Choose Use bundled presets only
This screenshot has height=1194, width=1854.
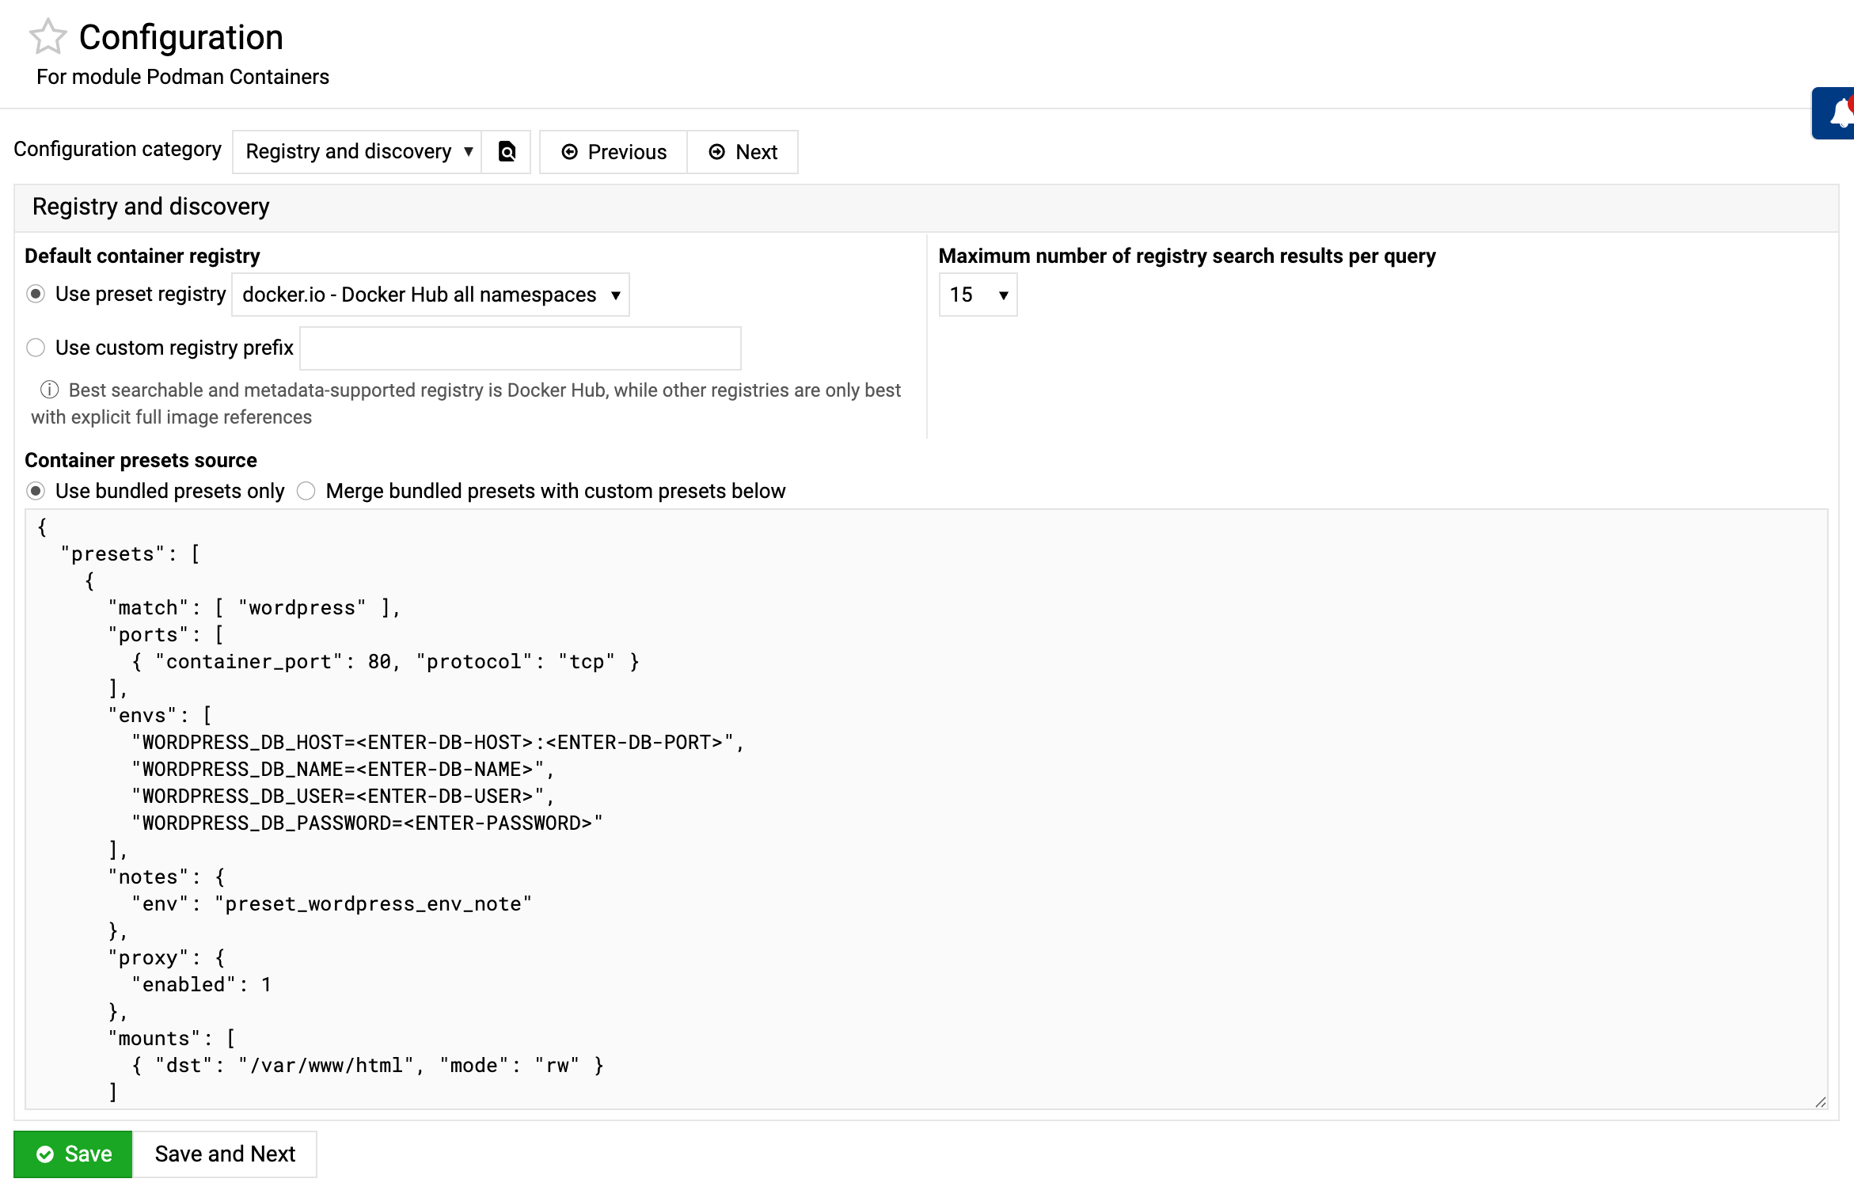click(x=36, y=491)
